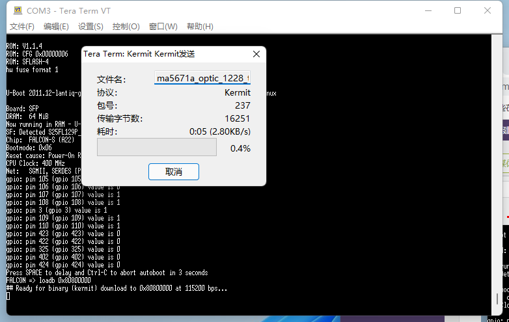Close the Kermit send dialog
509x322 pixels.
[x=256, y=54]
